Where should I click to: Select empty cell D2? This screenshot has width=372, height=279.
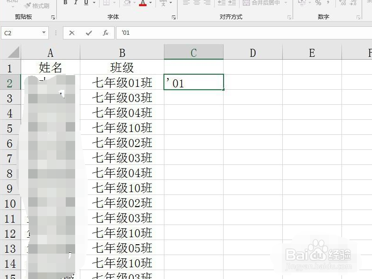[x=253, y=82]
